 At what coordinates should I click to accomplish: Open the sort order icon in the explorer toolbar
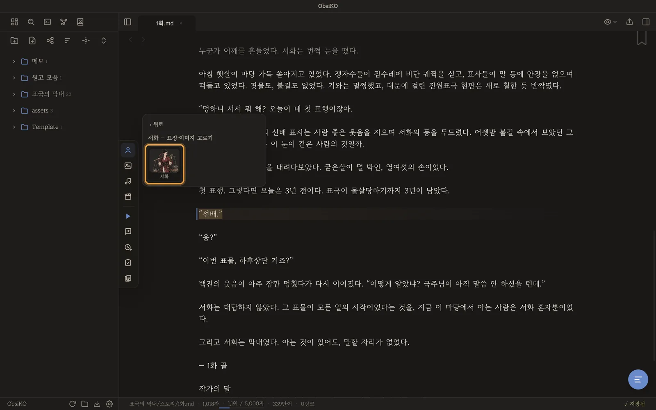67,41
